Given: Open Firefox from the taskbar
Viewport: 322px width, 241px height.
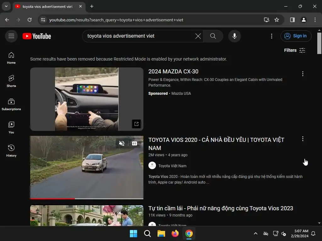Looking at the screenshot, I should tap(175, 233).
